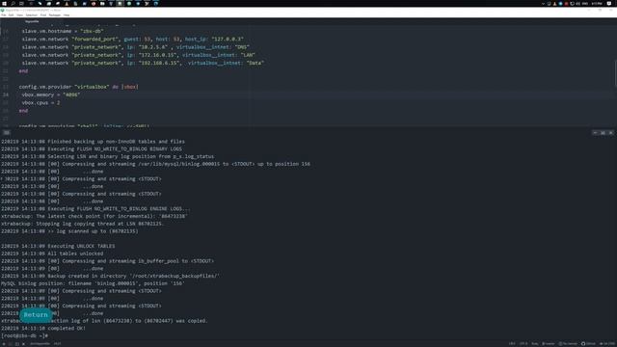Show hidden system tray icons

pyautogui.click(x=543, y=3)
